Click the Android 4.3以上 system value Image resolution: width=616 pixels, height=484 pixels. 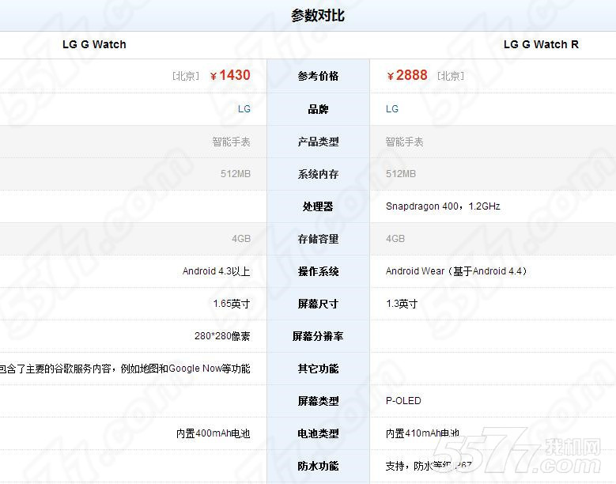coord(216,271)
